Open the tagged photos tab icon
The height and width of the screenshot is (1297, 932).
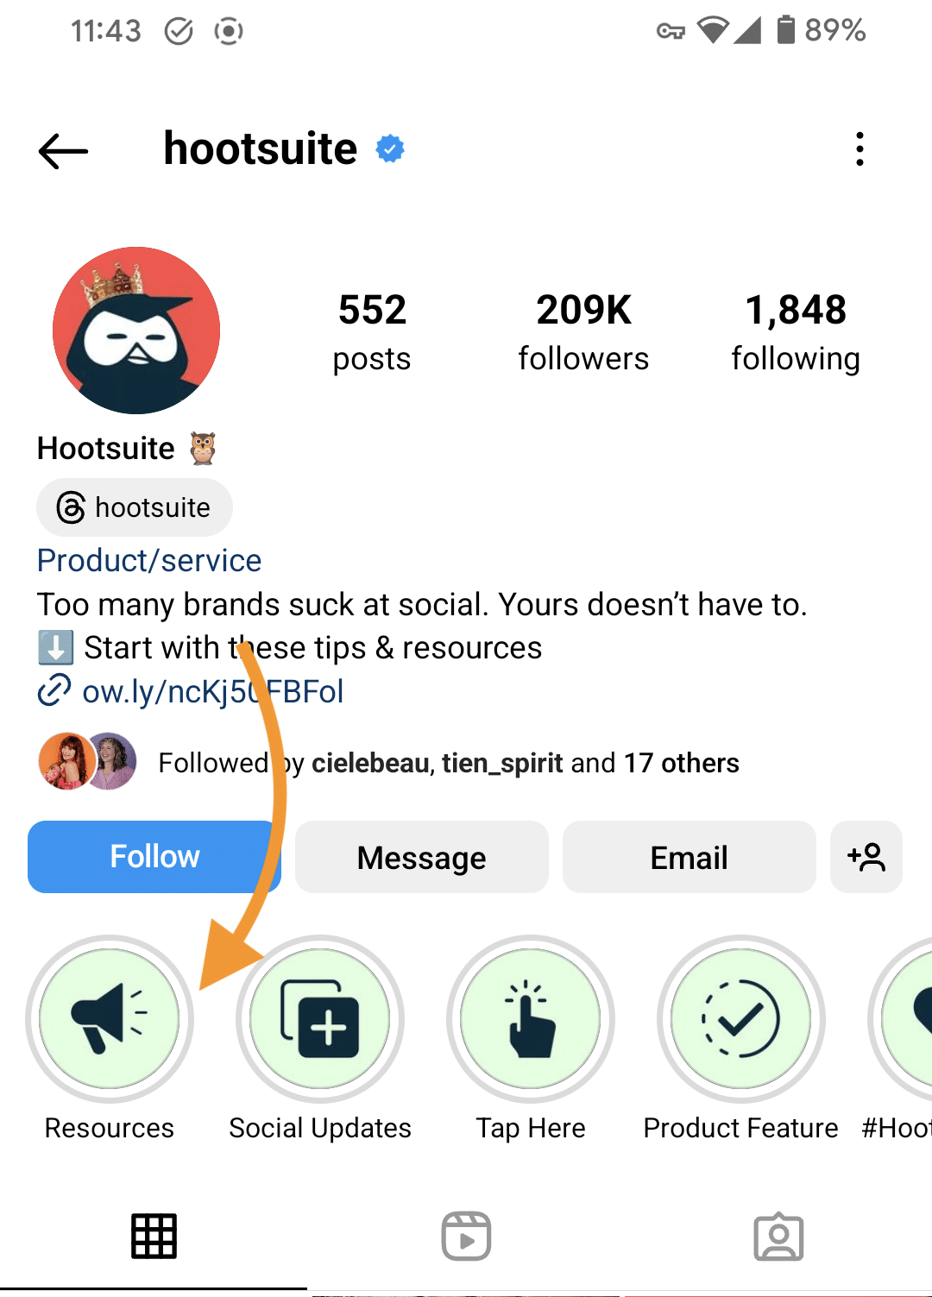(x=778, y=1236)
